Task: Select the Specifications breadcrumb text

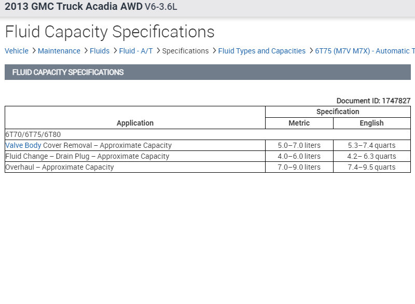Action: coord(185,51)
